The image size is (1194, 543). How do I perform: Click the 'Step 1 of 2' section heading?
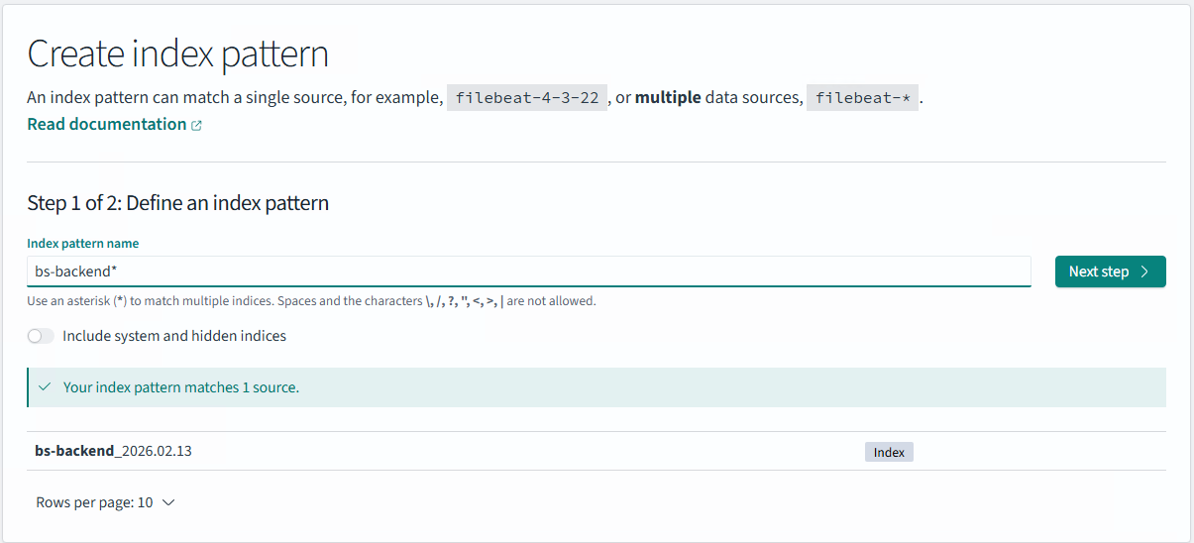[178, 203]
